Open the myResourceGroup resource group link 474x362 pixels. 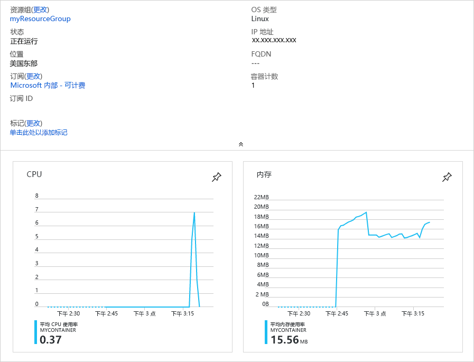coord(40,18)
